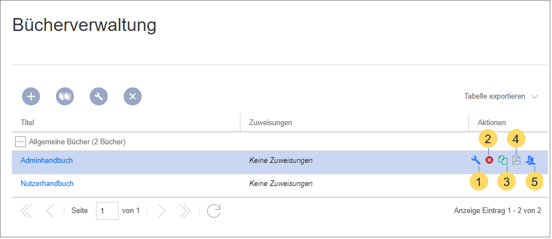Click green copy icon in Adminhandbuch row

tap(503, 160)
